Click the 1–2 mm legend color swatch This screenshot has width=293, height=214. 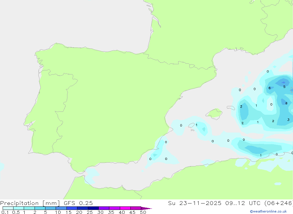pyautogui.click(x=29, y=208)
